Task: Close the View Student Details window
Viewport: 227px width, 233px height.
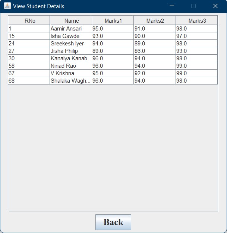Action: tap(215, 6)
